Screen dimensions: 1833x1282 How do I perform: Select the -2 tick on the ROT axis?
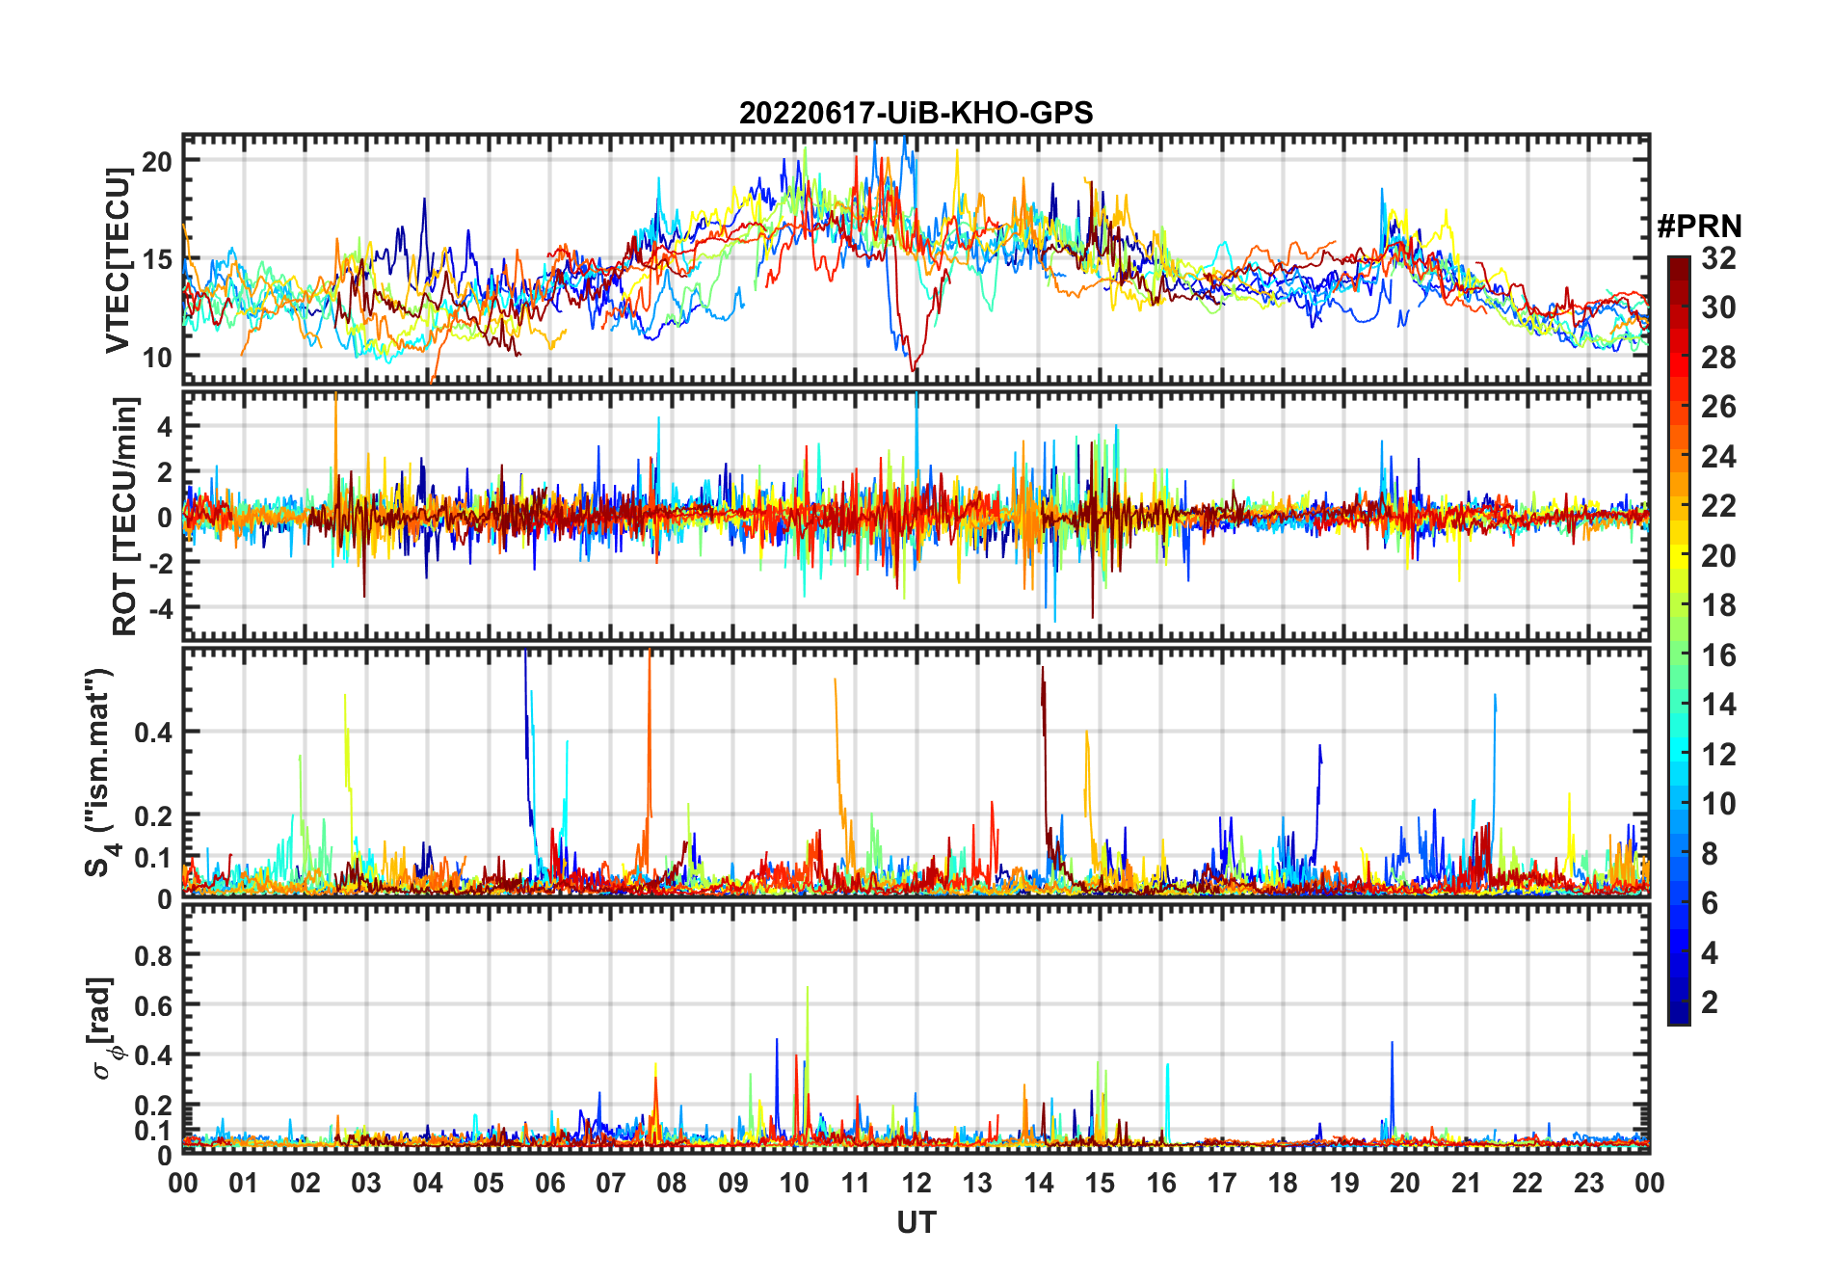pos(160,563)
